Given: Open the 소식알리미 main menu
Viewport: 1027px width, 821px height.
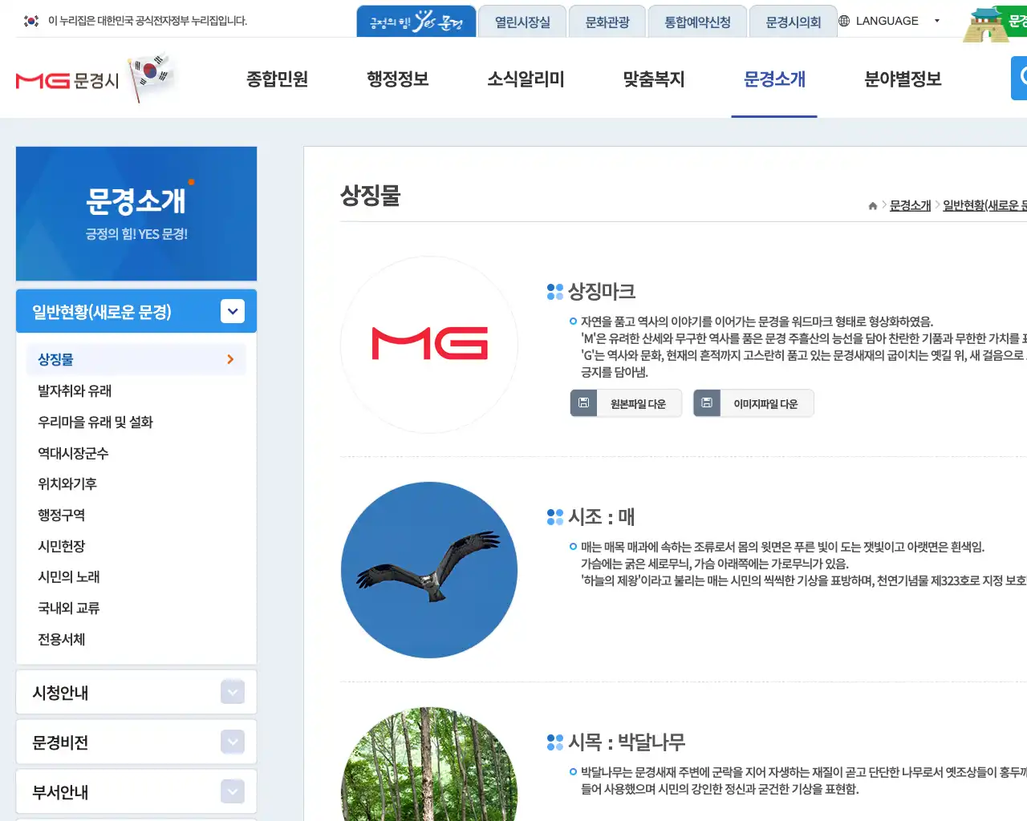Looking at the screenshot, I should pos(526,79).
